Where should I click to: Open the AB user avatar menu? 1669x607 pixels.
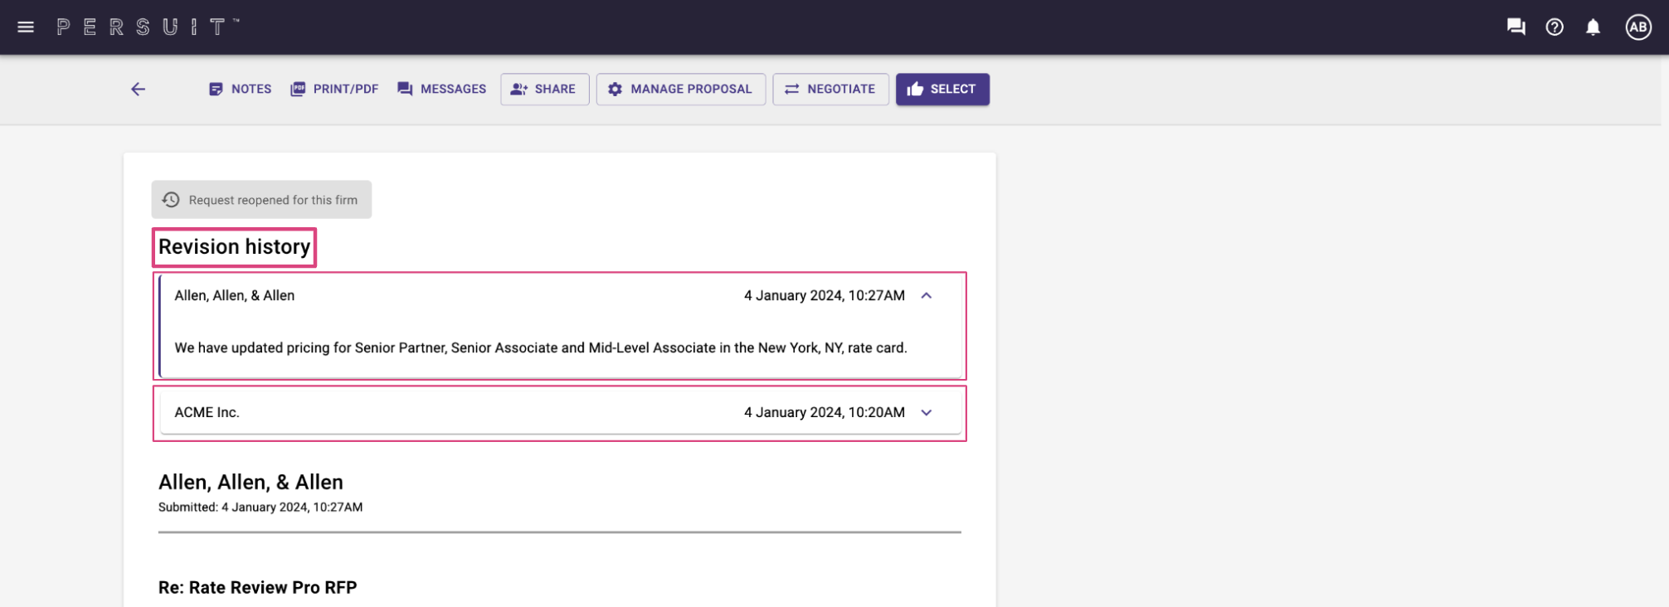click(x=1638, y=27)
